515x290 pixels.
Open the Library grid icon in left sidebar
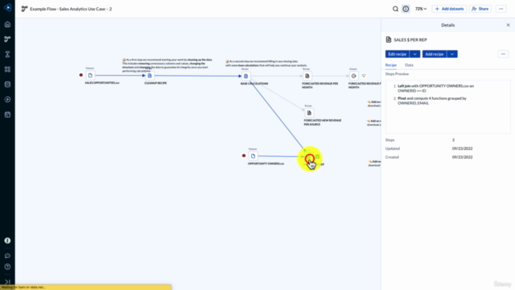pos(7,69)
